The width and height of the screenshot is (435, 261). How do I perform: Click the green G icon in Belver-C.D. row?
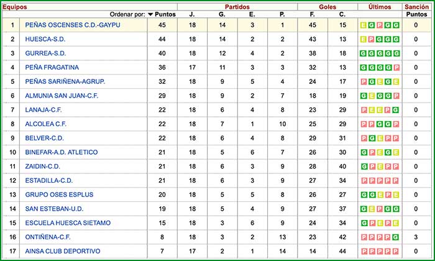click(x=380, y=138)
